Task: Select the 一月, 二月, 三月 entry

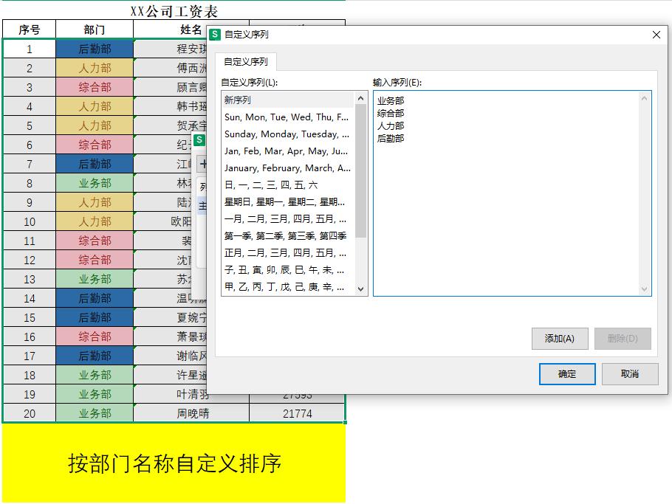Action: [x=289, y=219]
